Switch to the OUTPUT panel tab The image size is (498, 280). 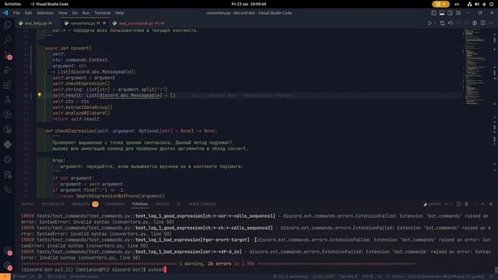pos(28,204)
